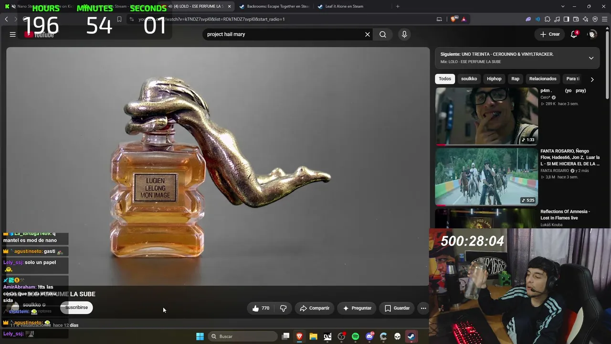Switch to Backrooms: Escape Together Steam tab
Image resolution: width=611 pixels, height=344 pixels.
pos(275,6)
